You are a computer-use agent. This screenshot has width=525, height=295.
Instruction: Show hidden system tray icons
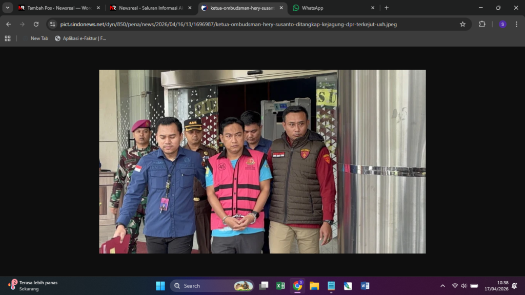coord(442,286)
